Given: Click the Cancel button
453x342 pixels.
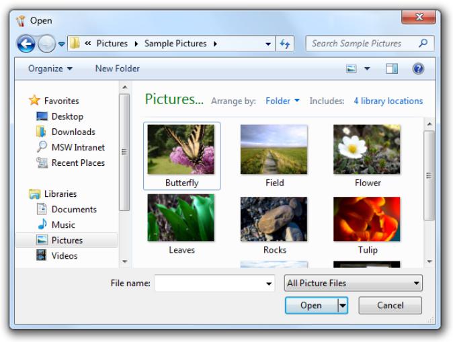Looking at the screenshot, I should pyautogui.click(x=390, y=305).
